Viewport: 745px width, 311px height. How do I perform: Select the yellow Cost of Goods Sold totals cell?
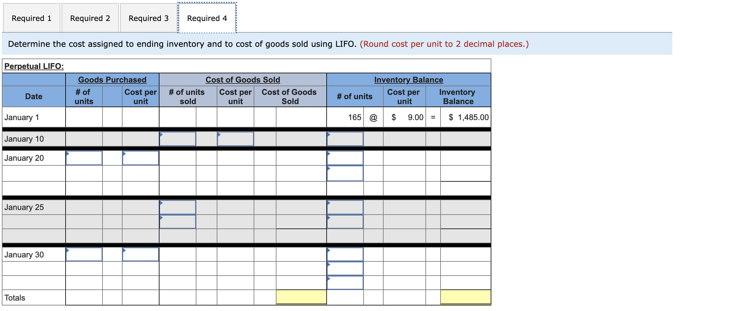[x=301, y=297]
